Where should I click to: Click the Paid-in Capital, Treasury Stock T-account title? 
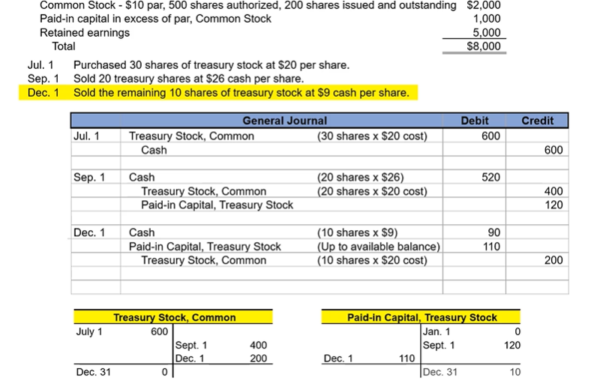coord(421,318)
